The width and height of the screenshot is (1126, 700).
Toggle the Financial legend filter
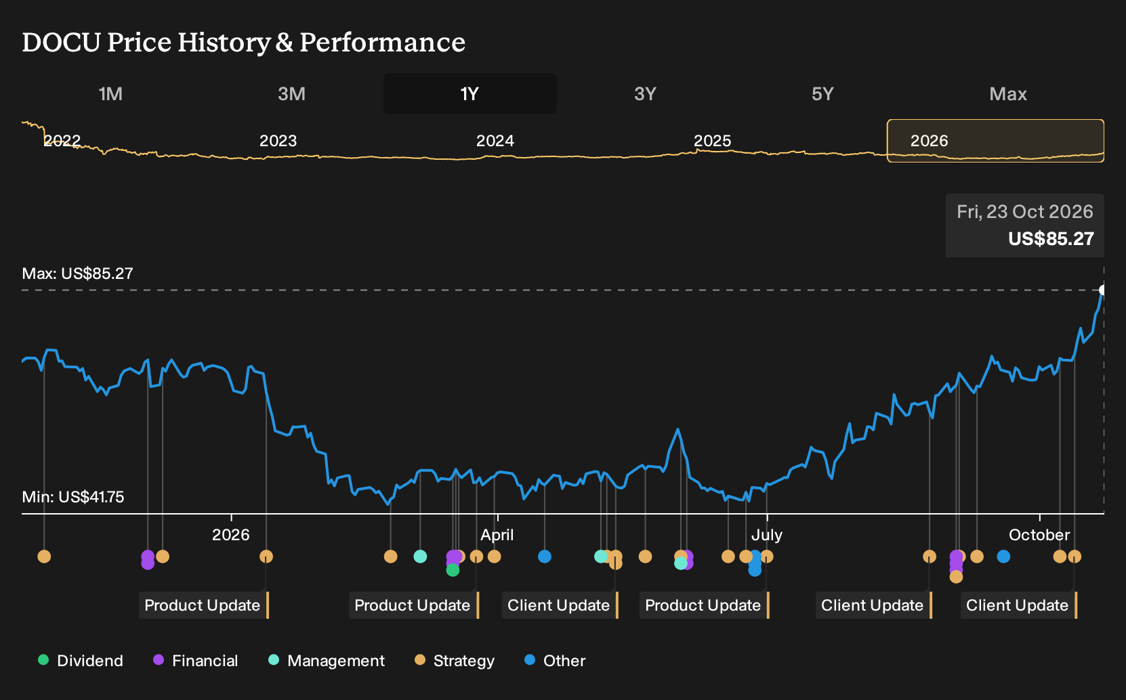196,660
